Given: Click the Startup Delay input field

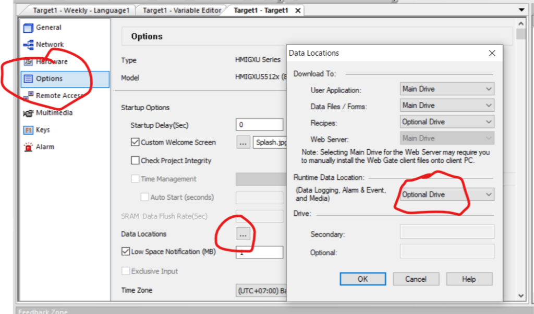Looking at the screenshot, I should point(259,125).
